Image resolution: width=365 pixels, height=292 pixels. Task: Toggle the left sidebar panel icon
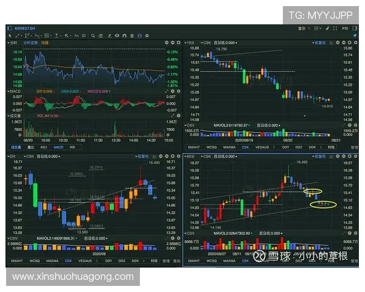point(10,28)
